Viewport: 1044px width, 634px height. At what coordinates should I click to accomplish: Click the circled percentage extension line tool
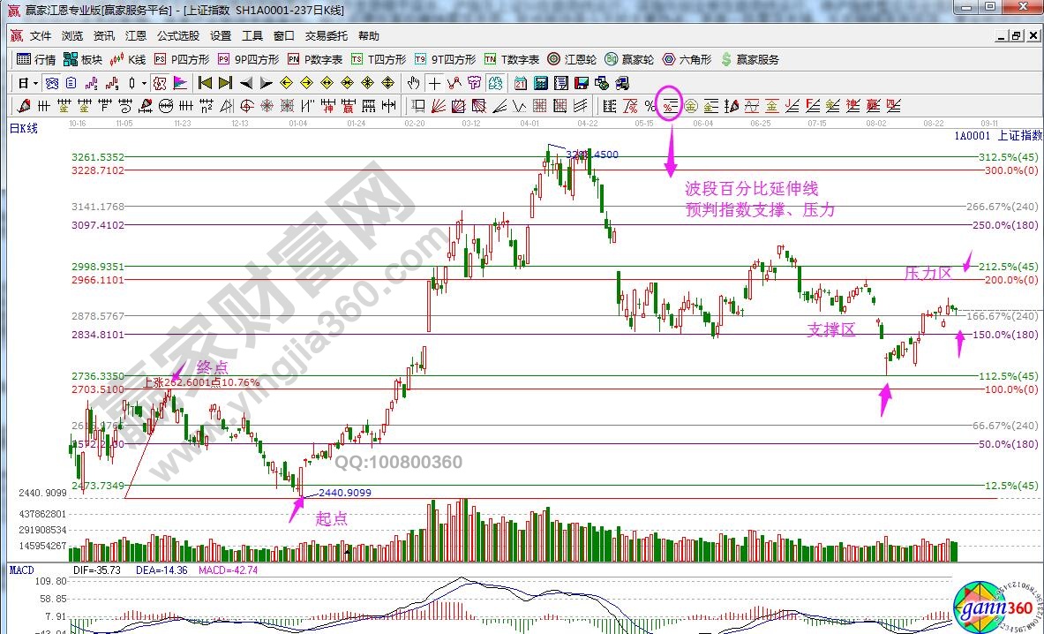point(670,107)
